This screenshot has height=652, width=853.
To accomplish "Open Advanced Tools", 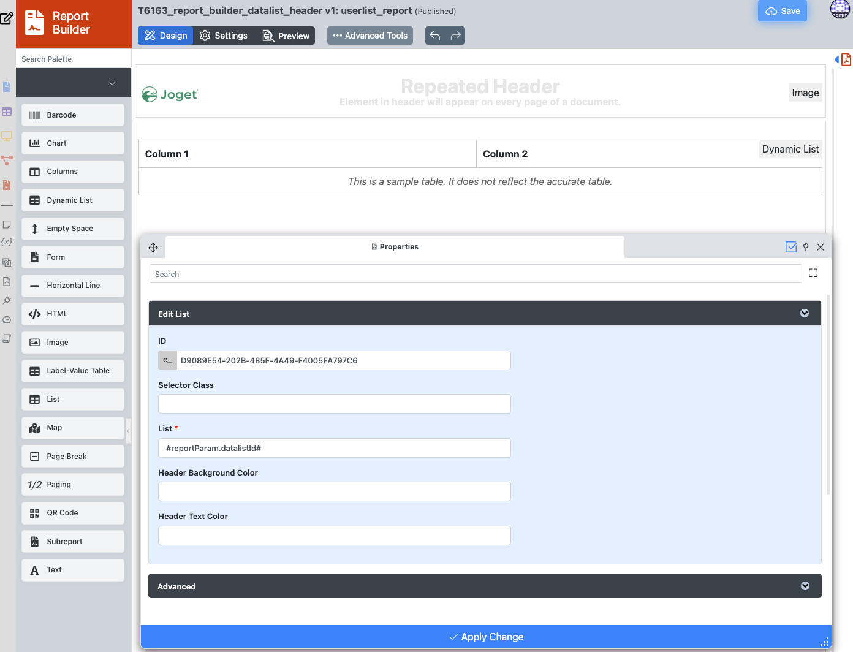I will tap(370, 36).
